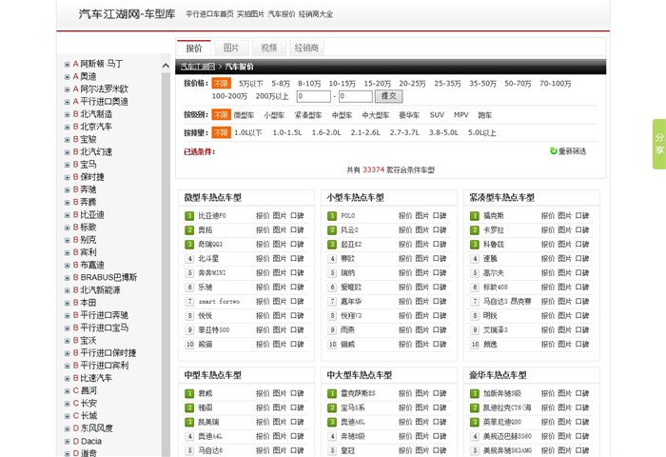Open 报价 for 奥拓
Image resolution: width=666 pixels, height=457 pixels.
[x=263, y=230]
